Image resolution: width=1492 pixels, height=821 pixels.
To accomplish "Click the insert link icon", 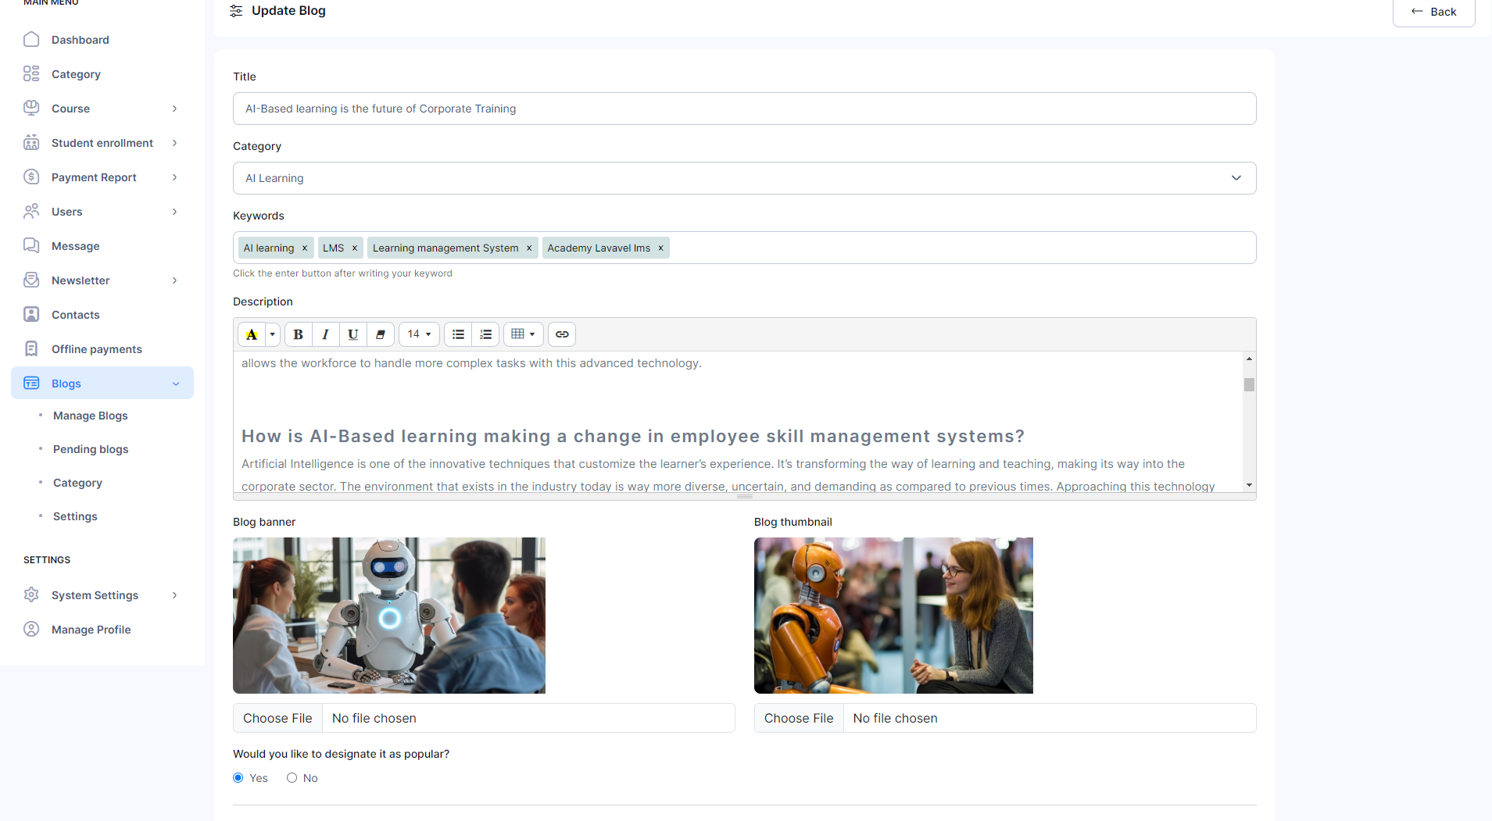I will pos(562,334).
